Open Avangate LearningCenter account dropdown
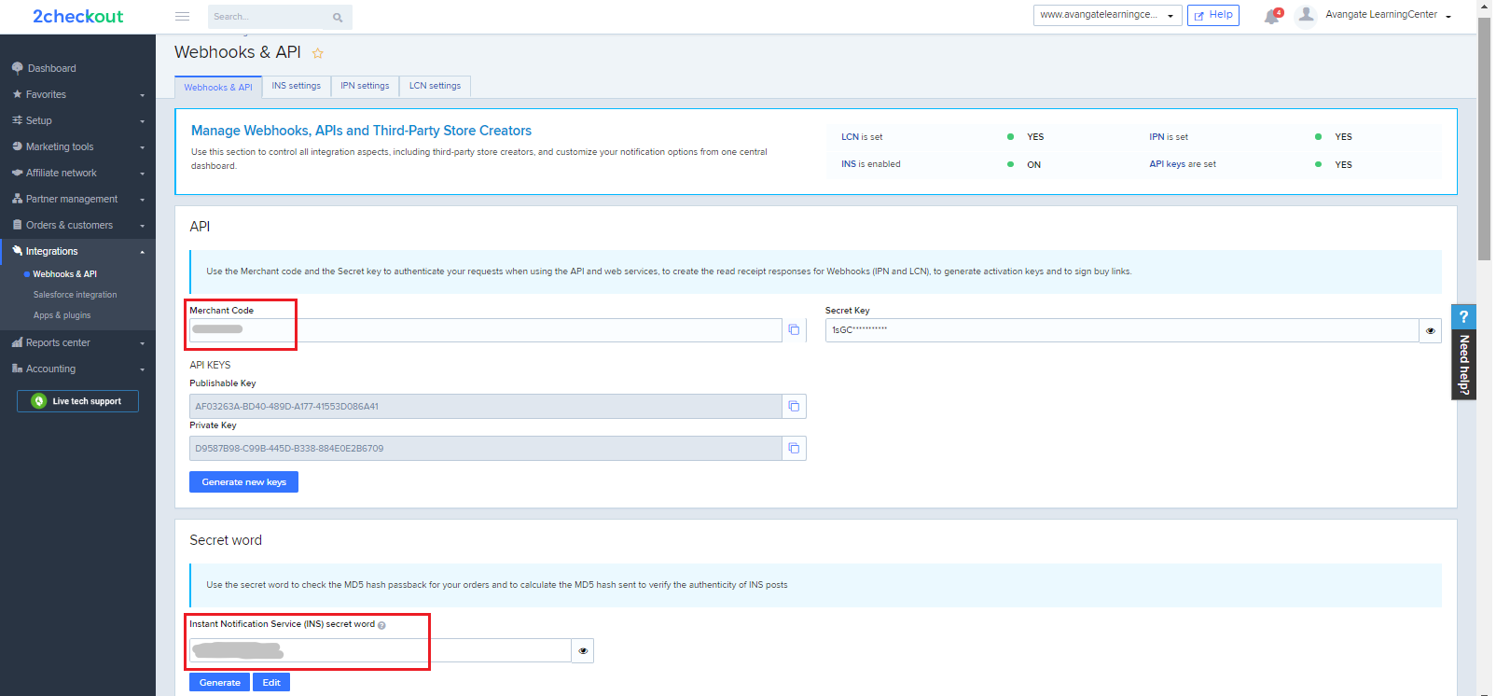Image resolution: width=1496 pixels, height=696 pixels. pyautogui.click(x=1388, y=15)
